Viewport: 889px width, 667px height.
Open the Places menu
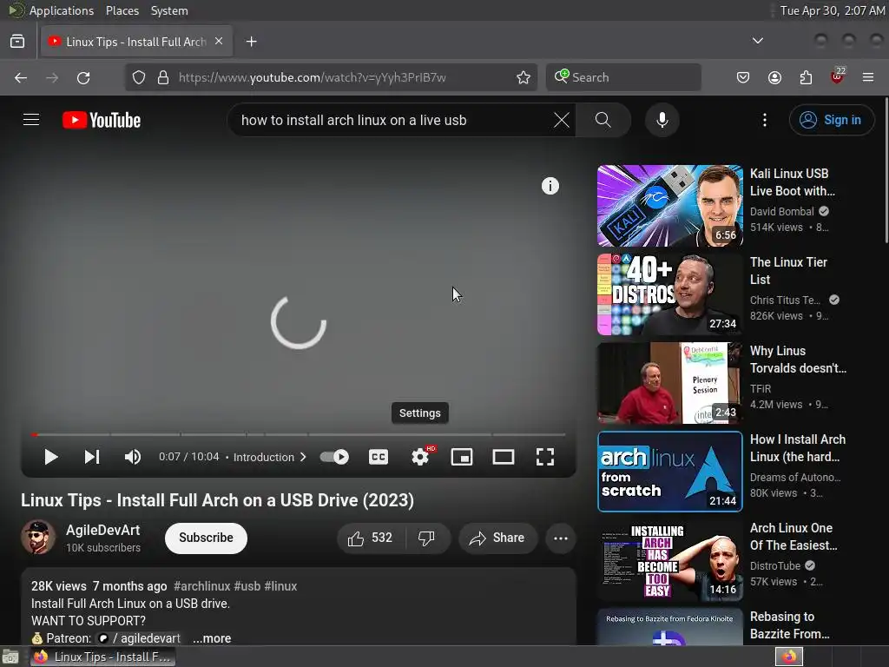coord(122,10)
